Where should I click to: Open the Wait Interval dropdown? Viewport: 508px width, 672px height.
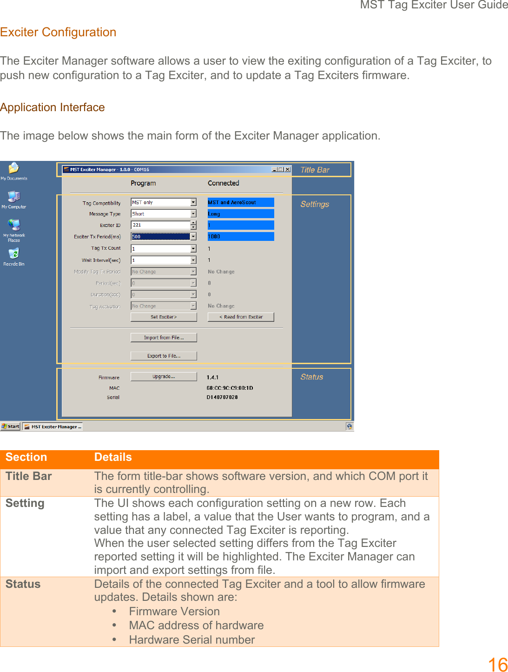[193, 260]
